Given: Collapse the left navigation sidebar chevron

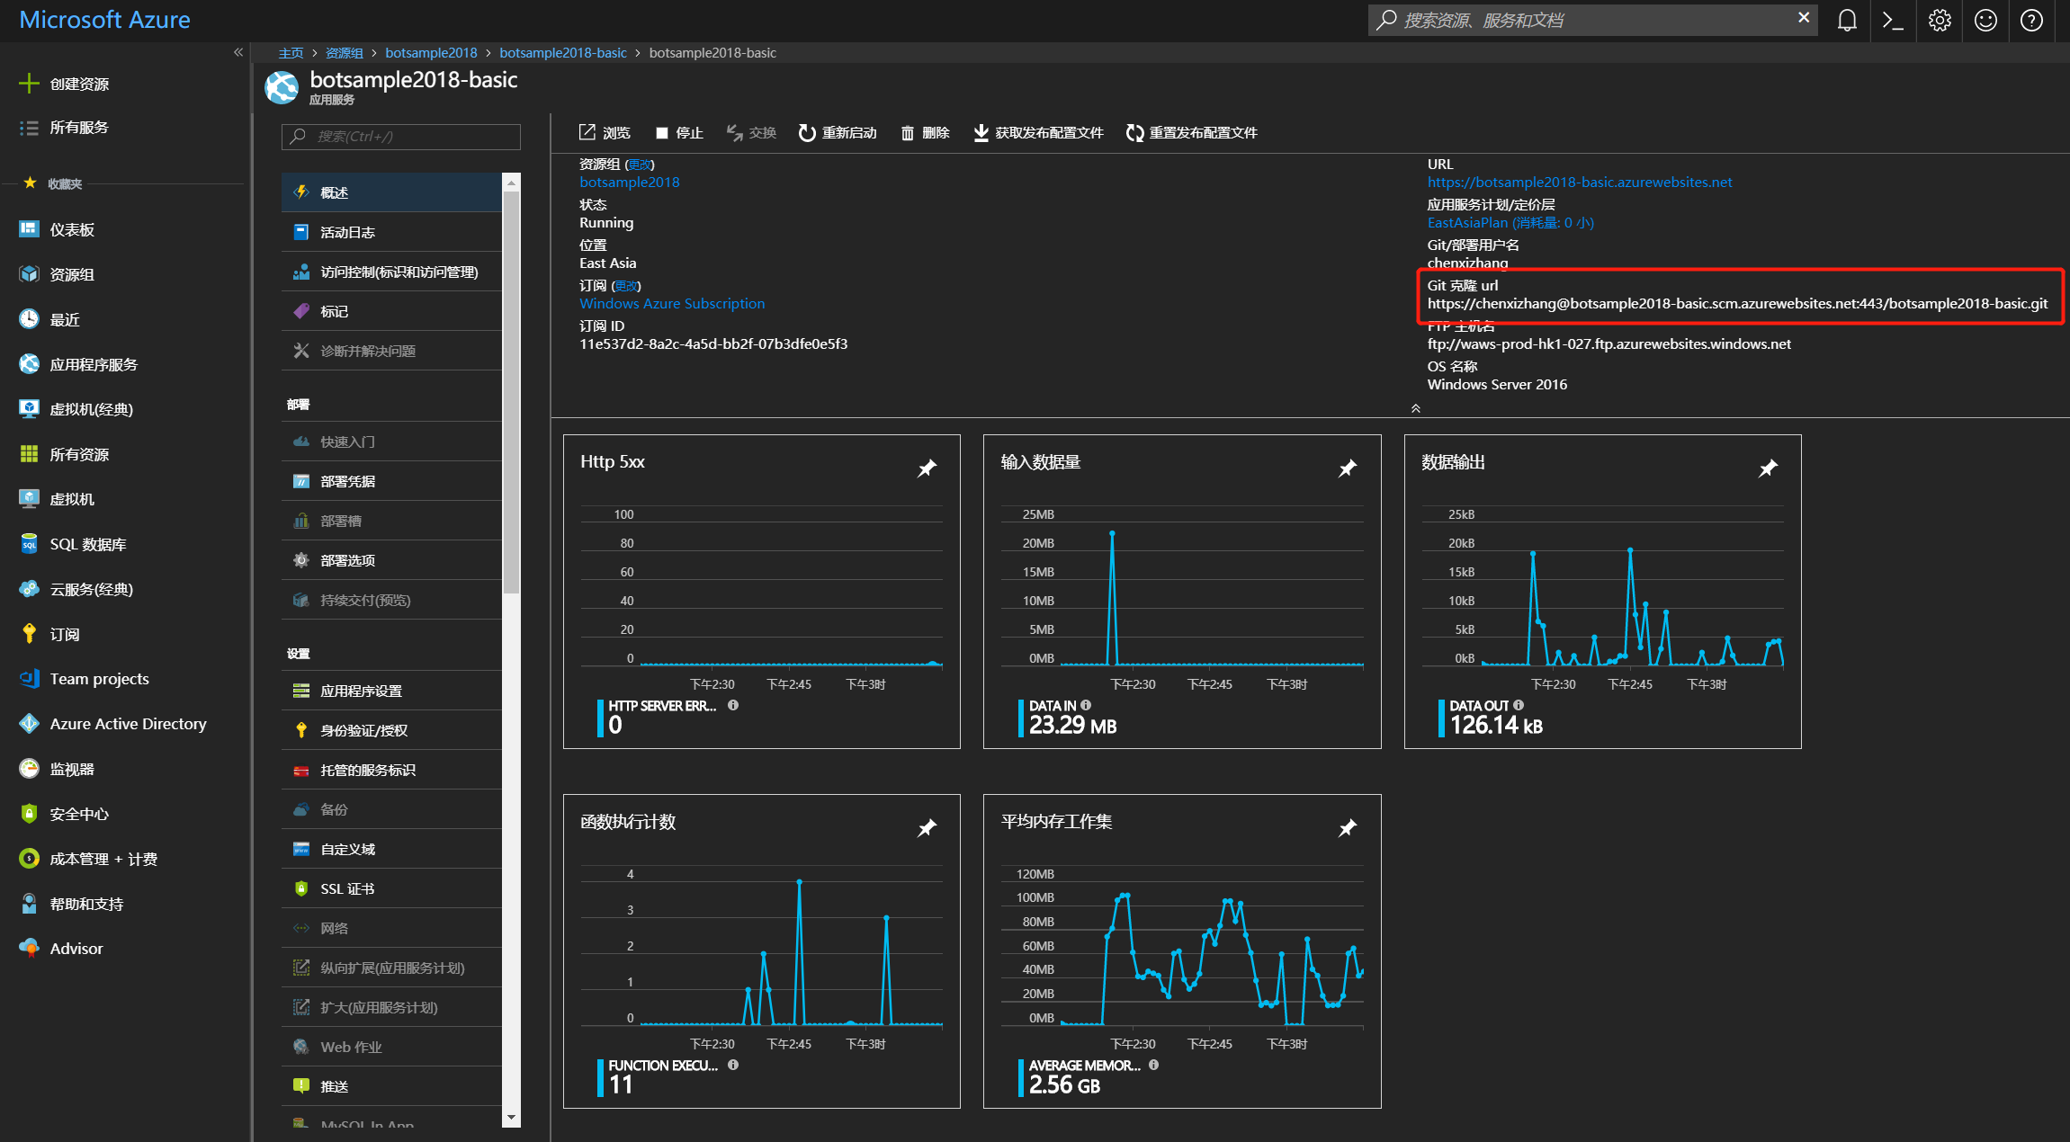Looking at the screenshot, I should tap(238, 52).
